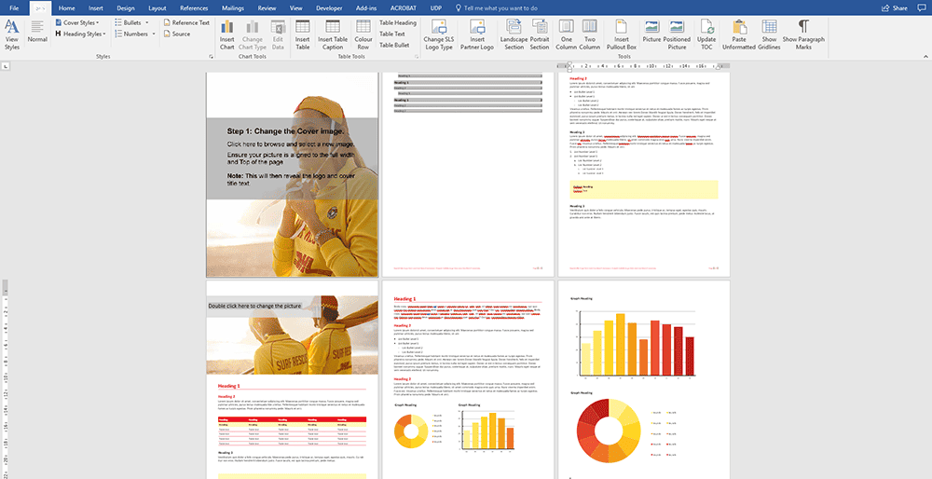
Task: Click Paste Unformatted
Action: point(739,34)
